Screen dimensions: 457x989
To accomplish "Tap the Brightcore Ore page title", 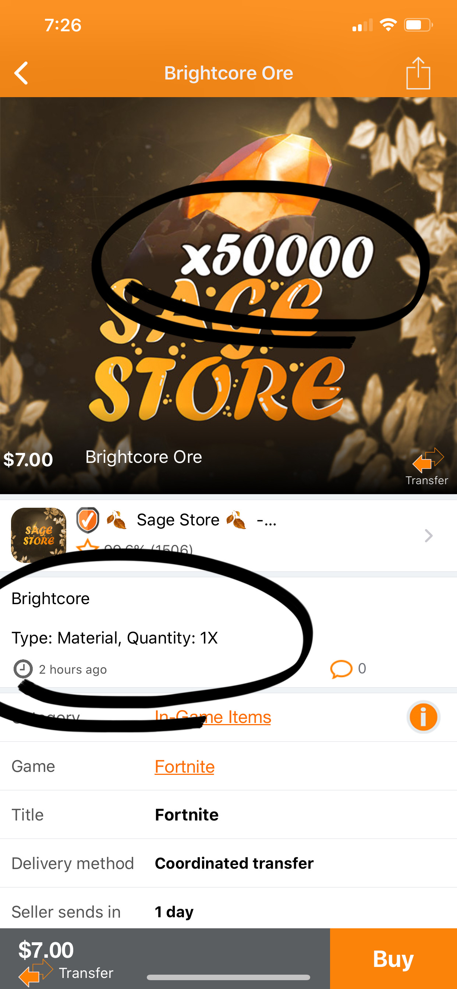I will pos(229,73).
